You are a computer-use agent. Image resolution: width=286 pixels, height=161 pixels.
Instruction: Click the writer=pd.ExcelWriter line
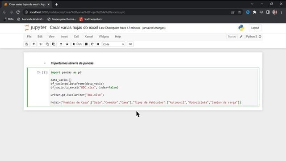coord(77,95)
